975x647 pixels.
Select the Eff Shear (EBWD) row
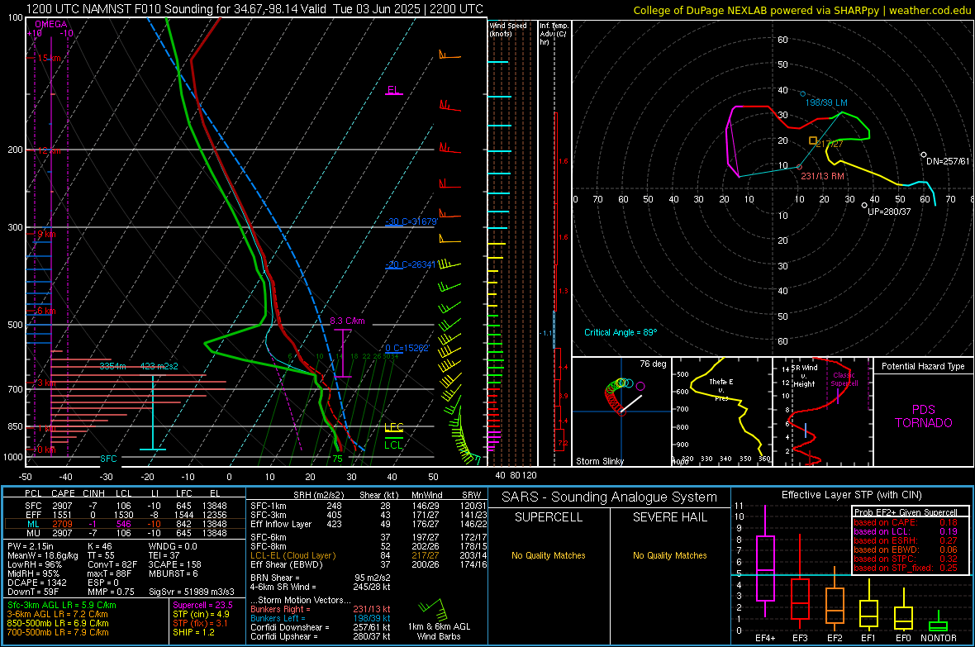point(369,564)
